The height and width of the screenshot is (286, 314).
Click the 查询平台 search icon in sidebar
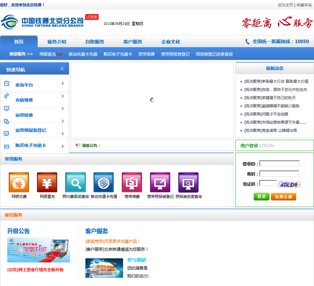tap(7, 83)
